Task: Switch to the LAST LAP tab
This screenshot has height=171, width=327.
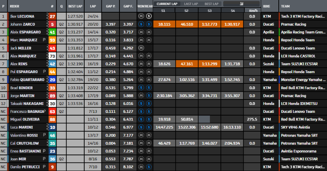Action: (191, 4)
